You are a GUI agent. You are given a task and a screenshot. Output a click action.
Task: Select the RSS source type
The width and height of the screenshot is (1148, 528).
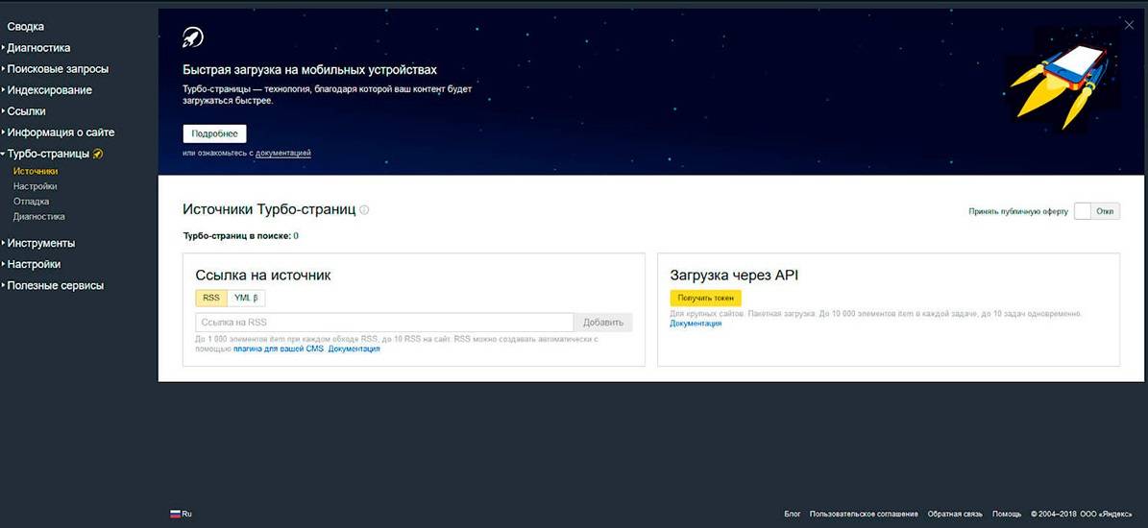(211, 298)
